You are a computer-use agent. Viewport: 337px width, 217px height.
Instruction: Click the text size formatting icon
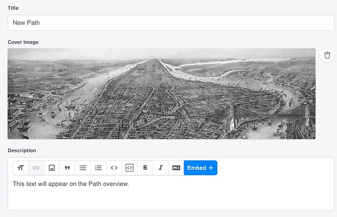pos(21,168)
